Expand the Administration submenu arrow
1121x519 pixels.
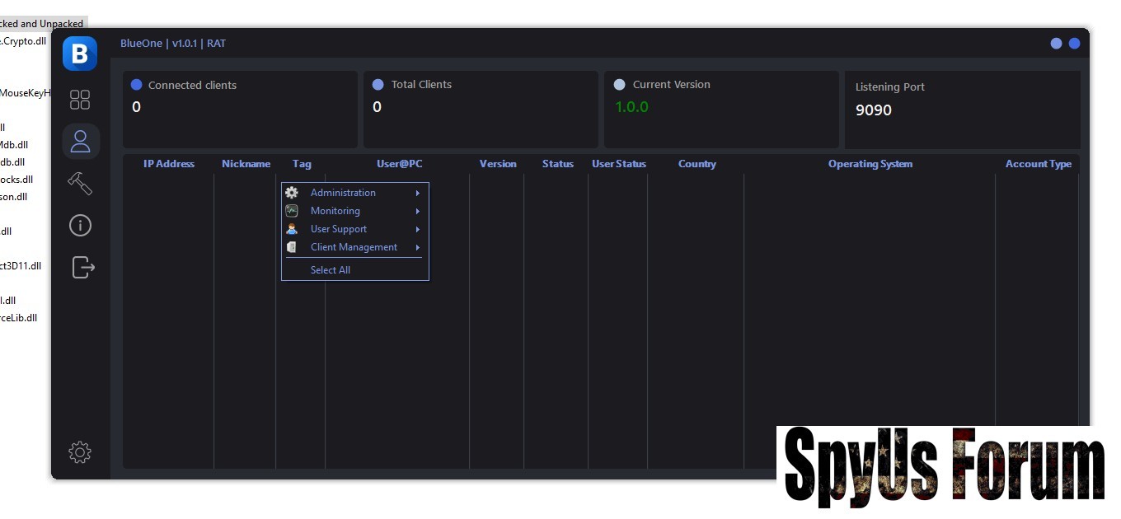point(418,193)
